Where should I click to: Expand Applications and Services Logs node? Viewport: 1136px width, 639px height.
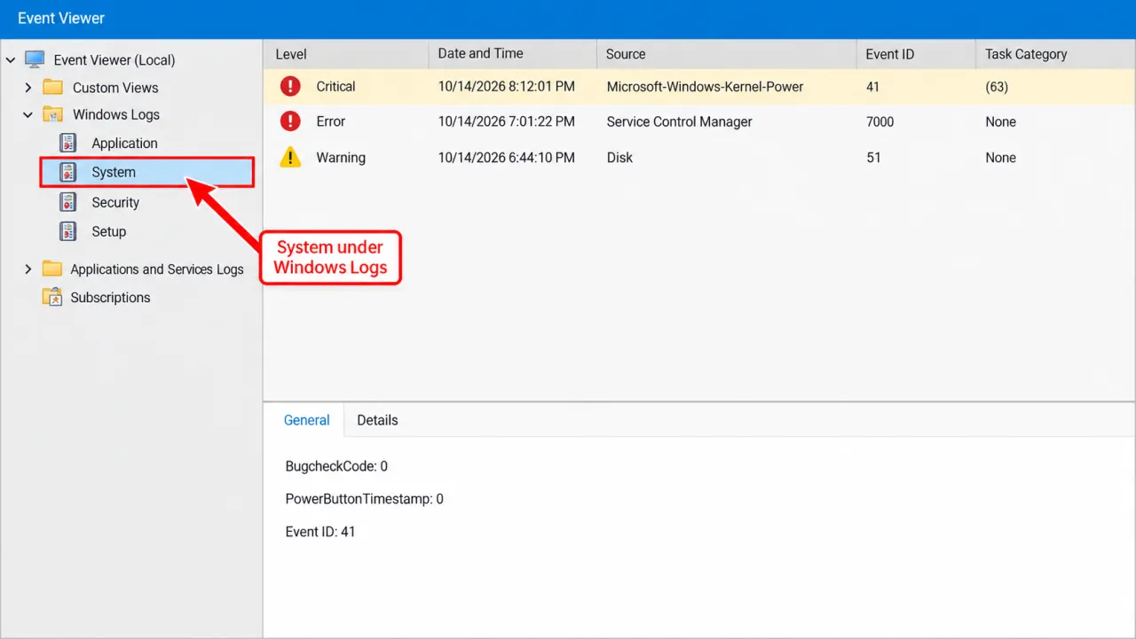point(28,269)
